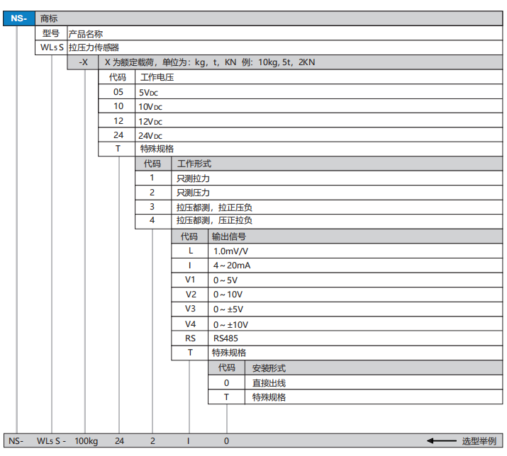Click 2 in the example selection row

152,441
